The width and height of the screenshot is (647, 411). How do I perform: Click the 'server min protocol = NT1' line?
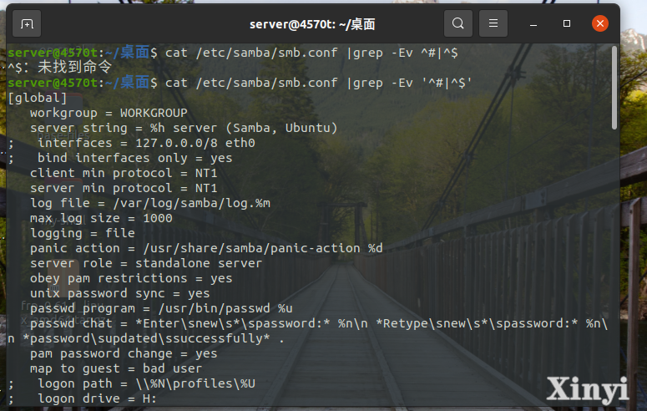124,188
